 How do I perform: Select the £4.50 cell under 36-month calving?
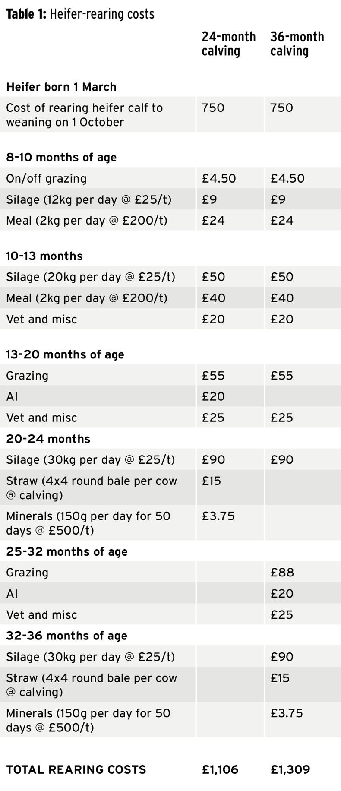tap(287, 178)
